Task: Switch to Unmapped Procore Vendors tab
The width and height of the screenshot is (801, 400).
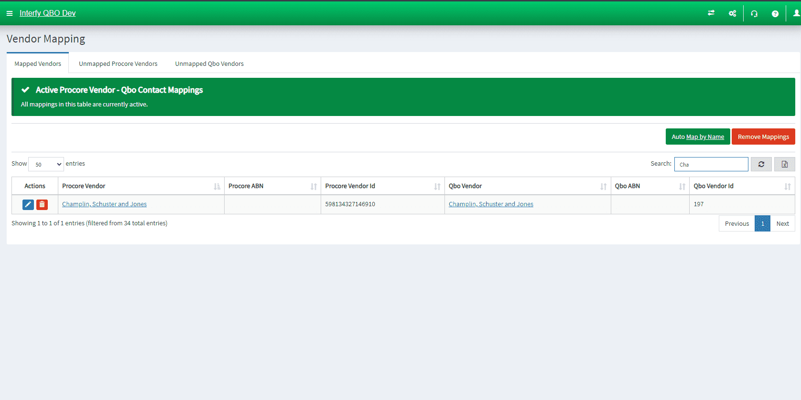Action: [118, 63]
